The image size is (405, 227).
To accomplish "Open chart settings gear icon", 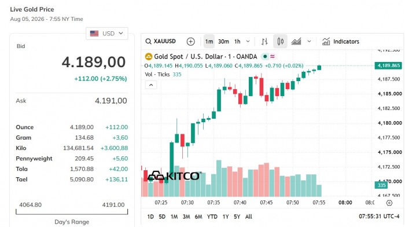I will click(x=389, y=203).
